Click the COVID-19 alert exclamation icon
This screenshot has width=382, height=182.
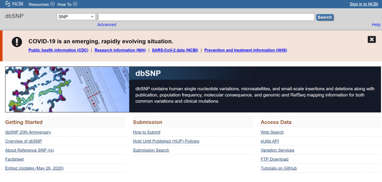click(x=17, y=42)
